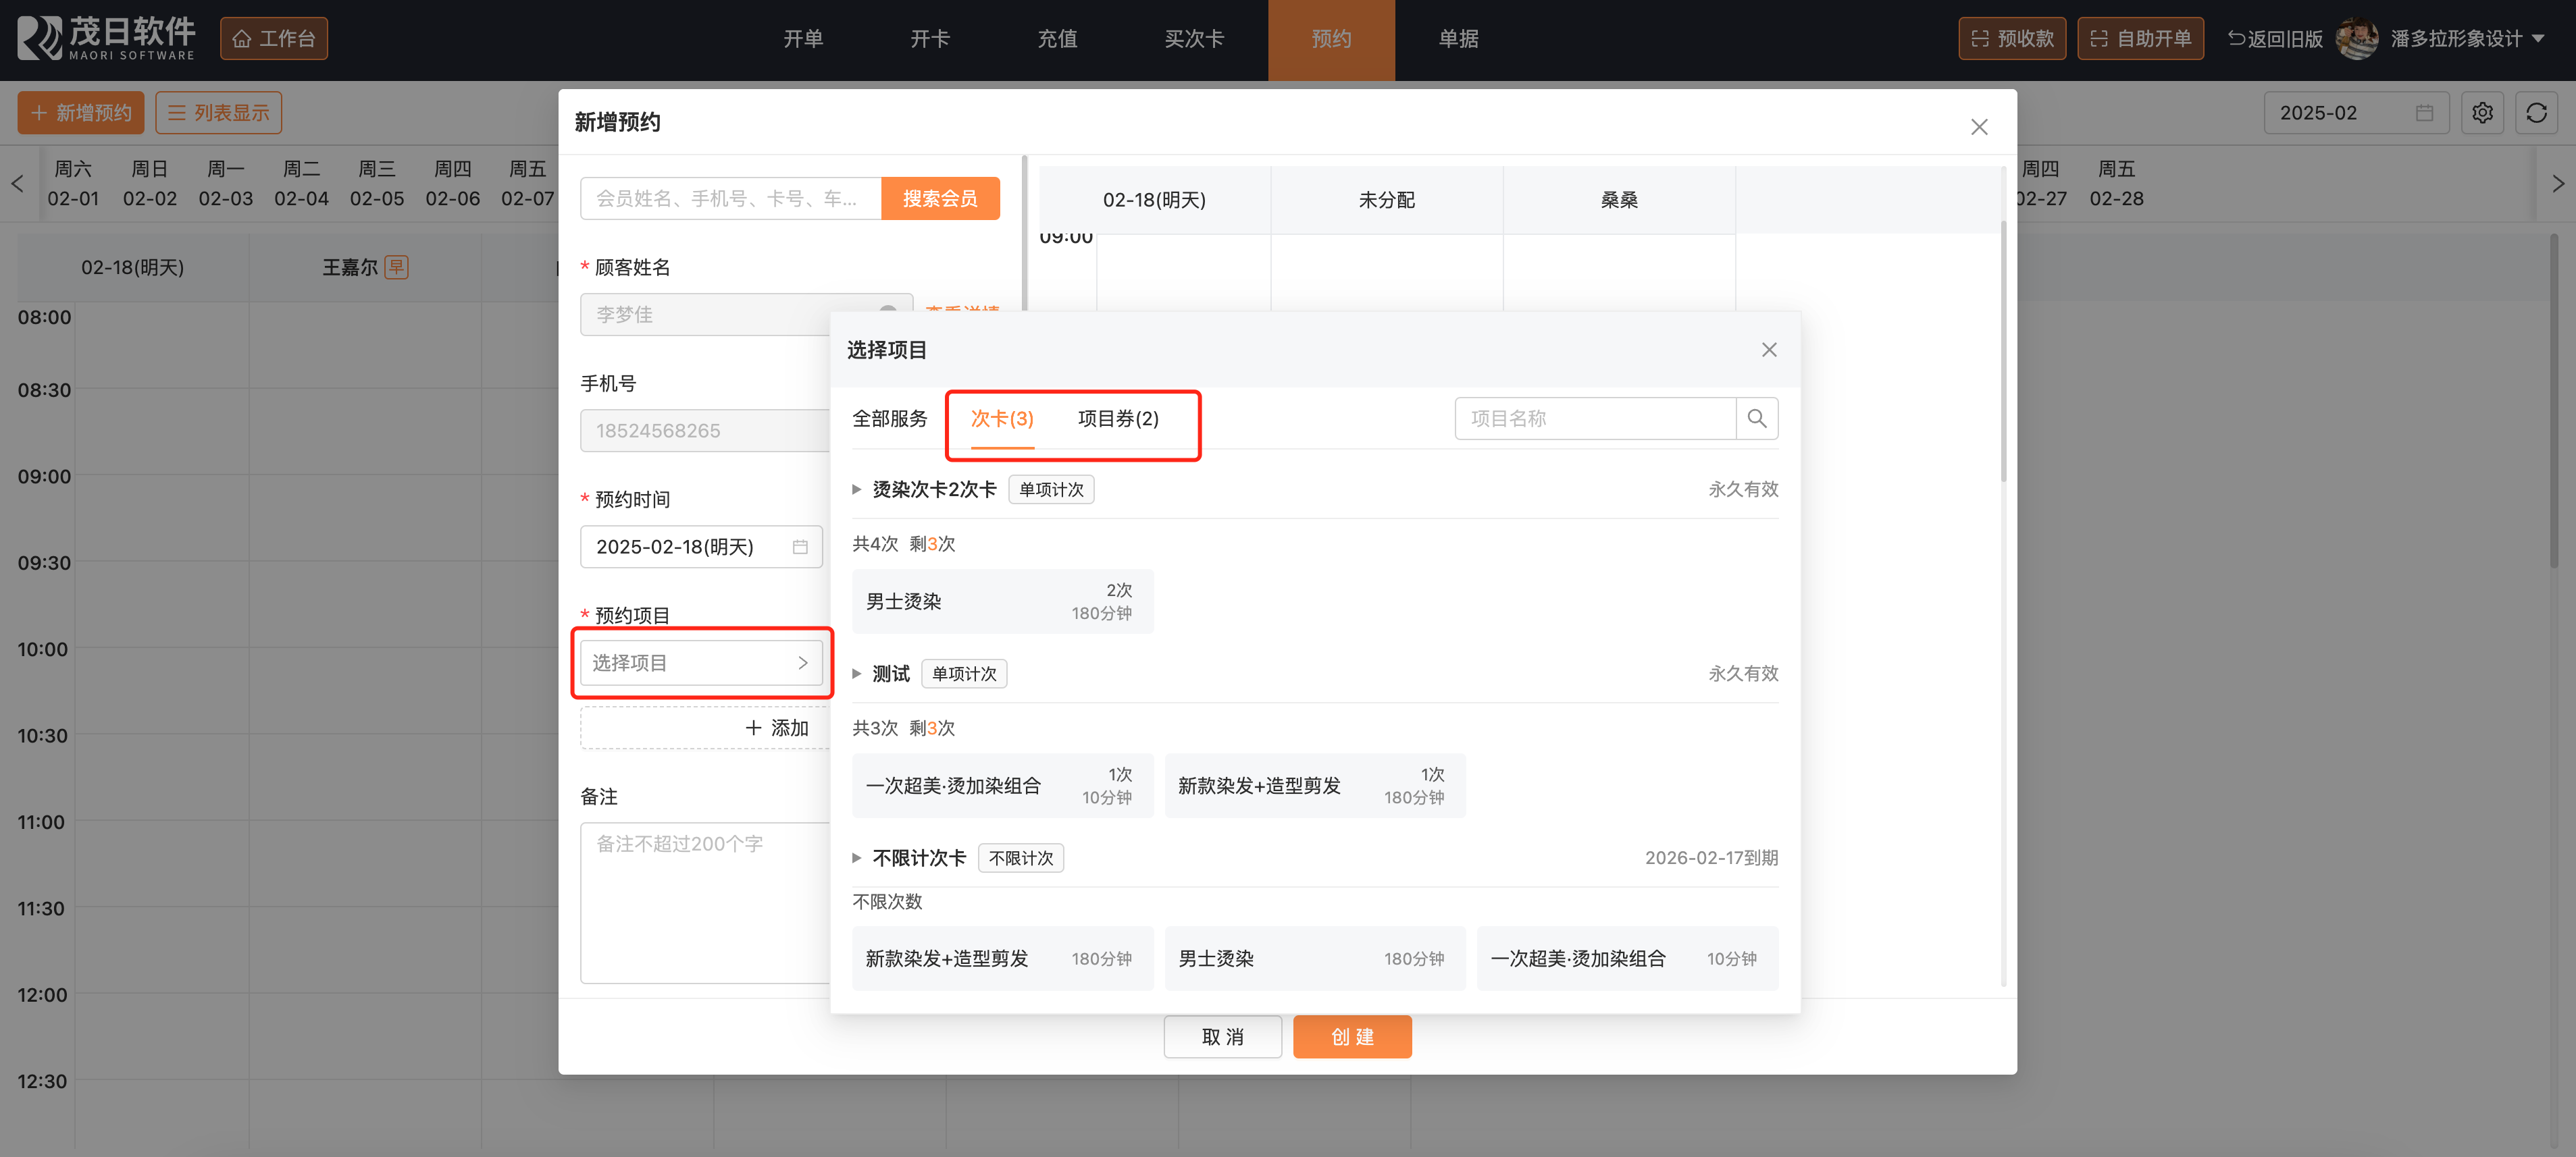Click the 自助开单 scan button
The width and height of the screenshot is (2576, 1157).
click(x=2140, y=39)
